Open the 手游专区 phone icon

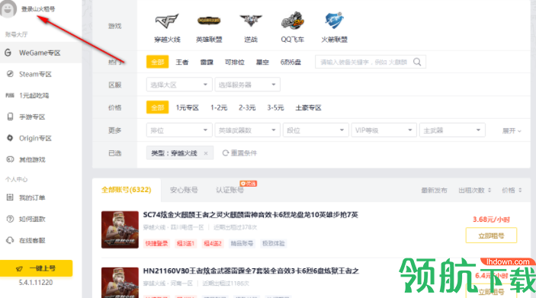[x=10, y=117]
